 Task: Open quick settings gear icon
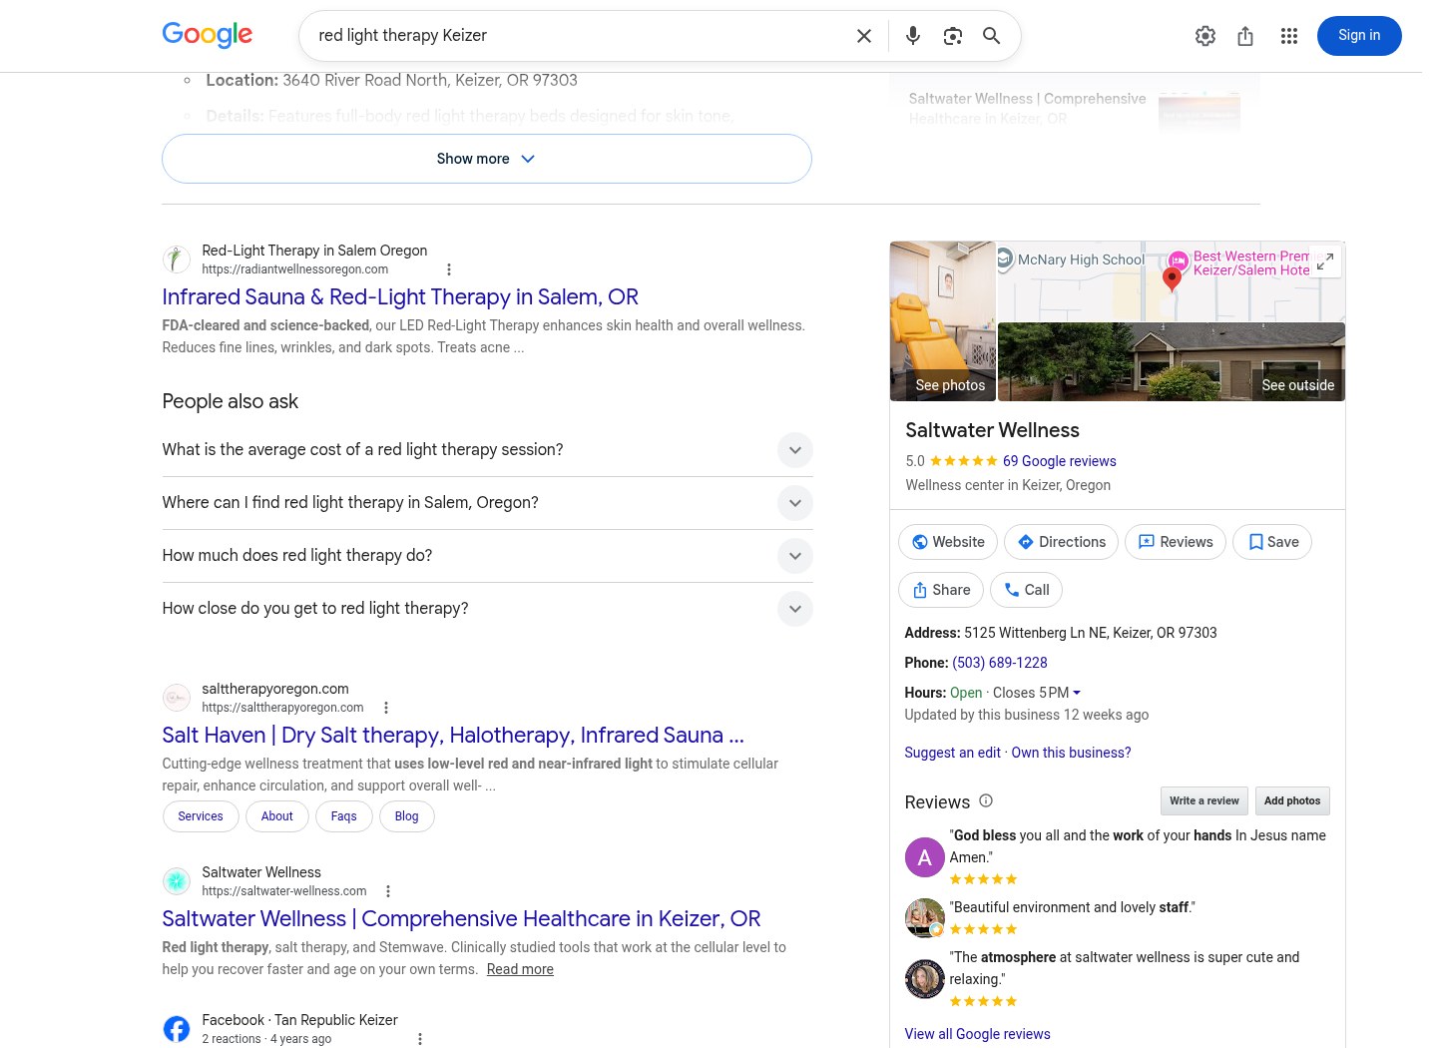[1205, 36]
